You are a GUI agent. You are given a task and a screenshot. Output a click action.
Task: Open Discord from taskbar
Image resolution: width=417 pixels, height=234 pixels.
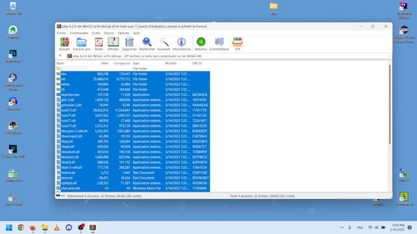69,227
